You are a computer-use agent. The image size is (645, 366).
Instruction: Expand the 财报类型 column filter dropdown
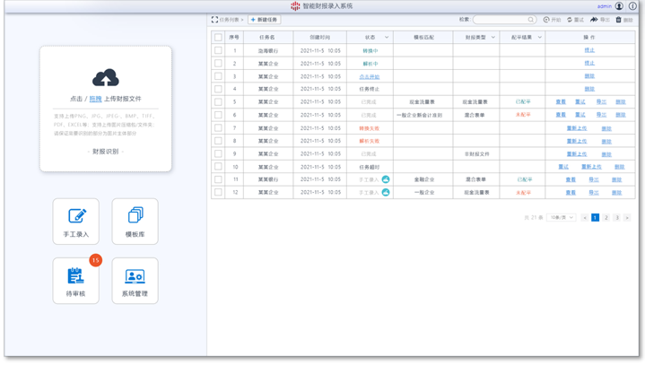[x=492, y=38]
